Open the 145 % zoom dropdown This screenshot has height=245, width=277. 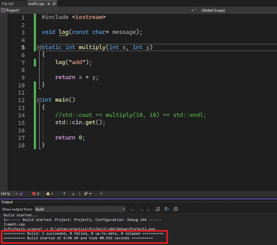pyautogui.click(x=16, y=194)
